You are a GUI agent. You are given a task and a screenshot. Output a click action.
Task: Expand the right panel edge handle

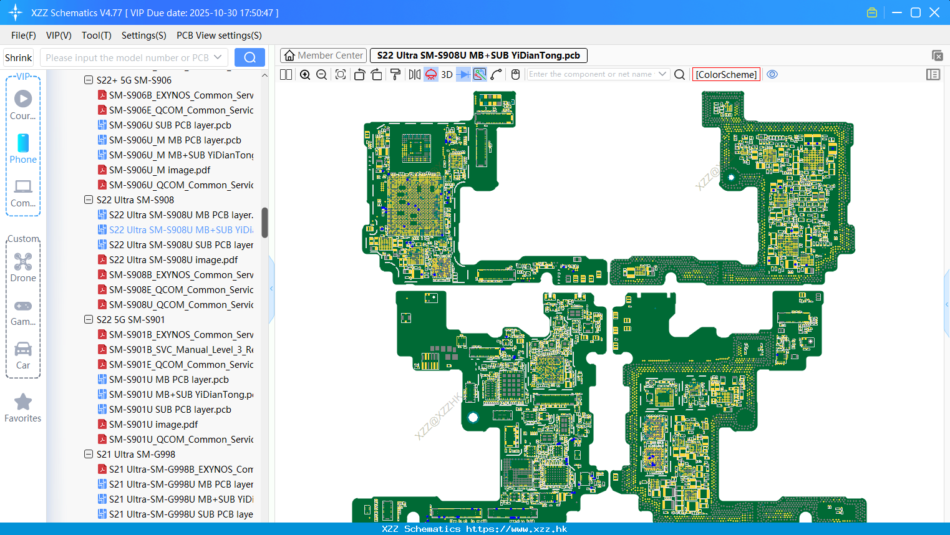pyautogui.click(x=947, y=304)
